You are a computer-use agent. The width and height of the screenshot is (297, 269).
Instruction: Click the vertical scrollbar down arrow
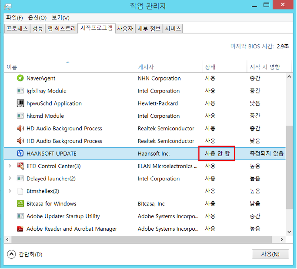pos(289,232)
